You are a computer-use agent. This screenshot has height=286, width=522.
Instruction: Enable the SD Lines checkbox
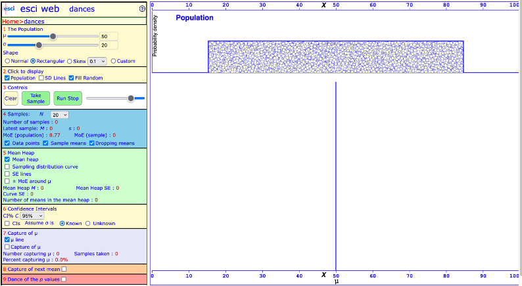pos(41,78)
